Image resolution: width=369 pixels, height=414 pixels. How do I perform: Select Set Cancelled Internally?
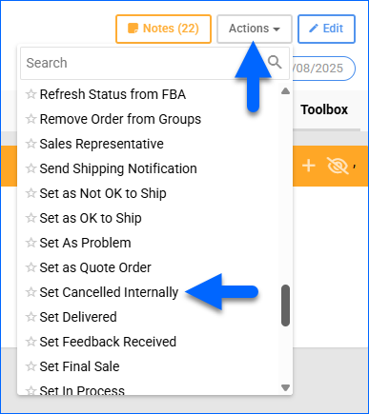pos(109,292)
